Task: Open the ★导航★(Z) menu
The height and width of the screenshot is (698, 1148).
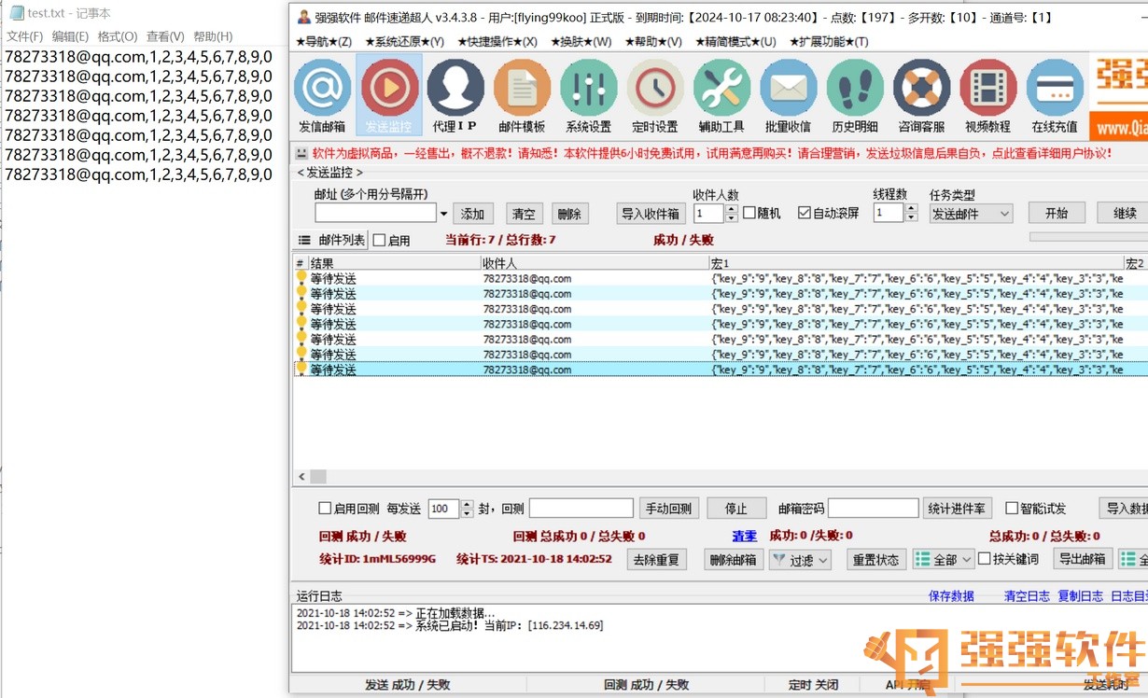Action: click(x=323, y=42)
